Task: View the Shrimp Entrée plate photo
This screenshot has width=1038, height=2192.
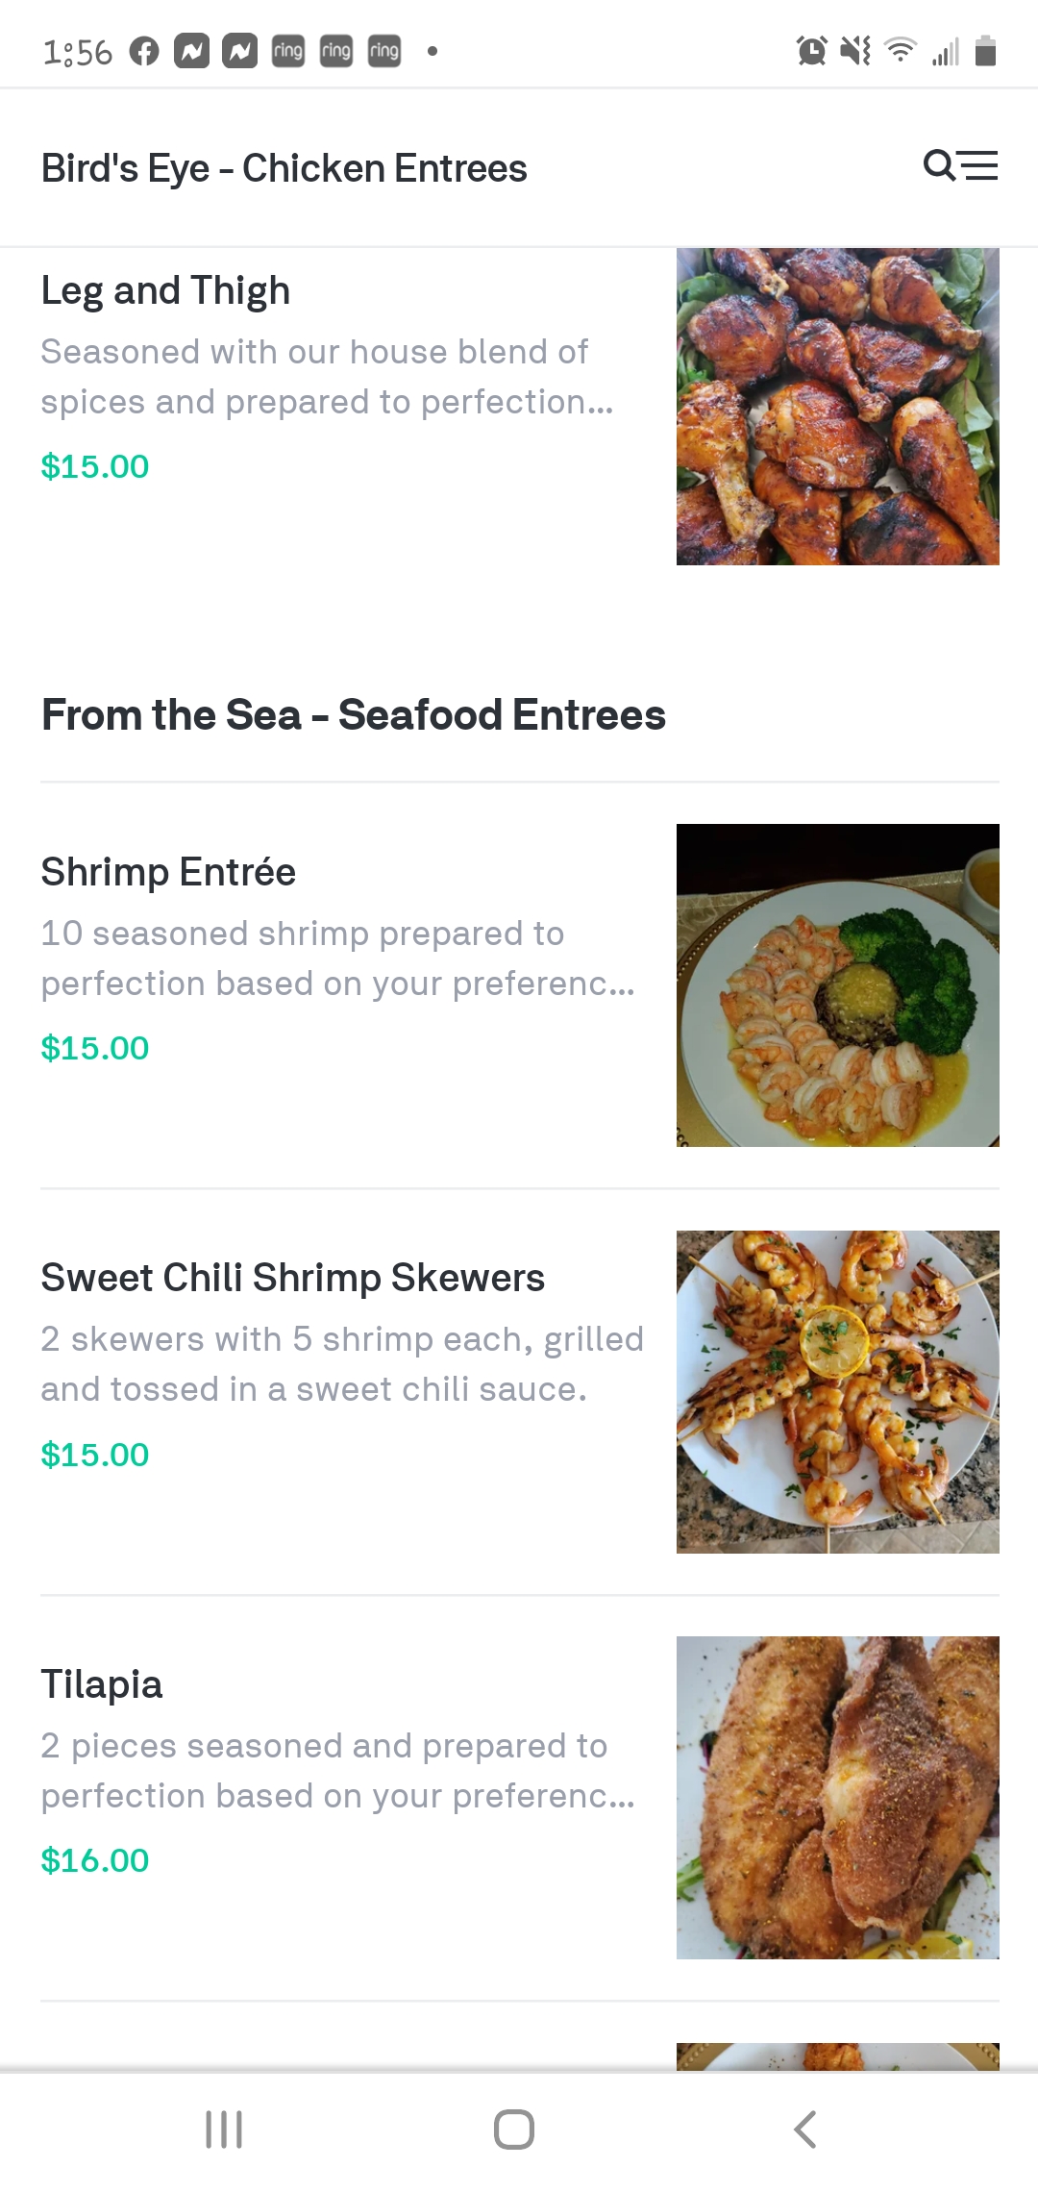Action: [x=837, y=984]
